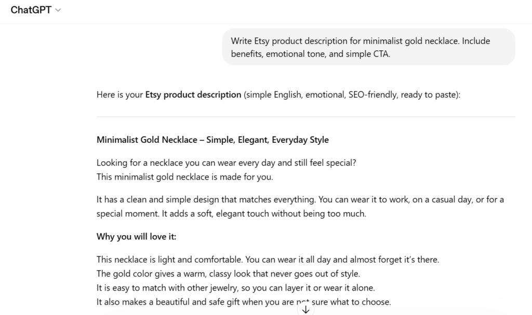Image resolution: width=532 pixels, height=315 pixels.
Task: Click the line "It is easy to match with other jewelry"
Action: [x=235, y=287]
